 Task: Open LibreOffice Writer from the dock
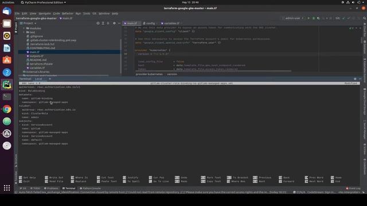[x=7, y=48]
